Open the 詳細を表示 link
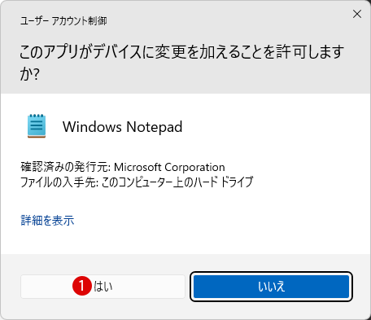The width and height of the screenshot is (371, 320). 47,220
